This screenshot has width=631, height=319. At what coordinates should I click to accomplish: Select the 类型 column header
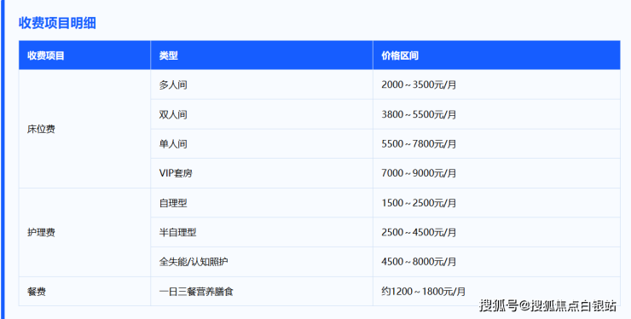click(262, 55)
